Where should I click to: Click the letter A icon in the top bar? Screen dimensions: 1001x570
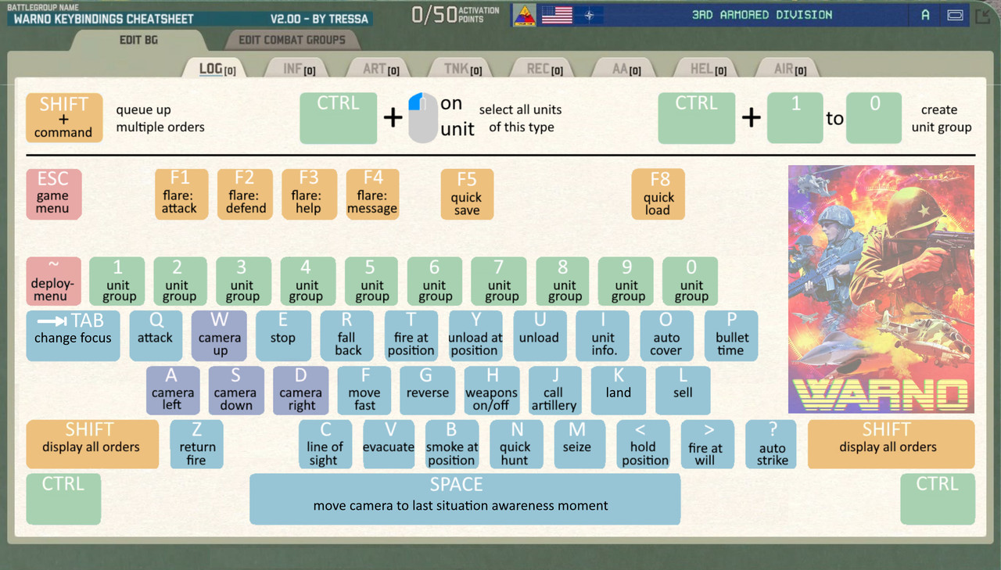tap(924, 14)
